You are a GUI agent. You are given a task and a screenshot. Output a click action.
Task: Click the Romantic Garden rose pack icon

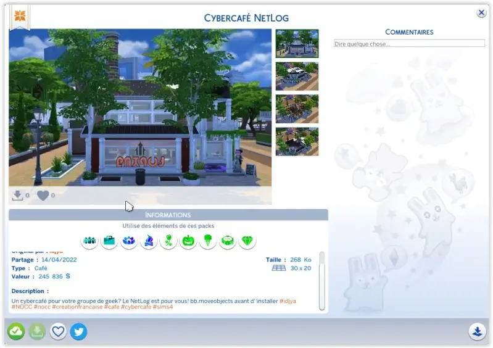(168, 241)
